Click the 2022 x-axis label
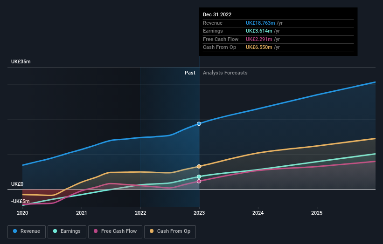This screenshot has height=244, width=383. tap(140, 213)
